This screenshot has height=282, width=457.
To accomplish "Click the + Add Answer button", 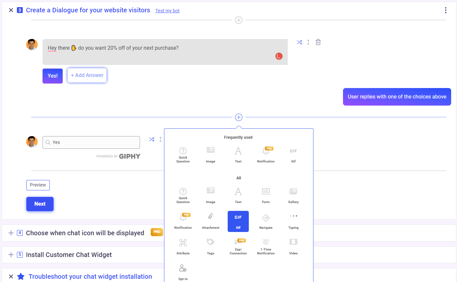I will click(x=87, y=75).
